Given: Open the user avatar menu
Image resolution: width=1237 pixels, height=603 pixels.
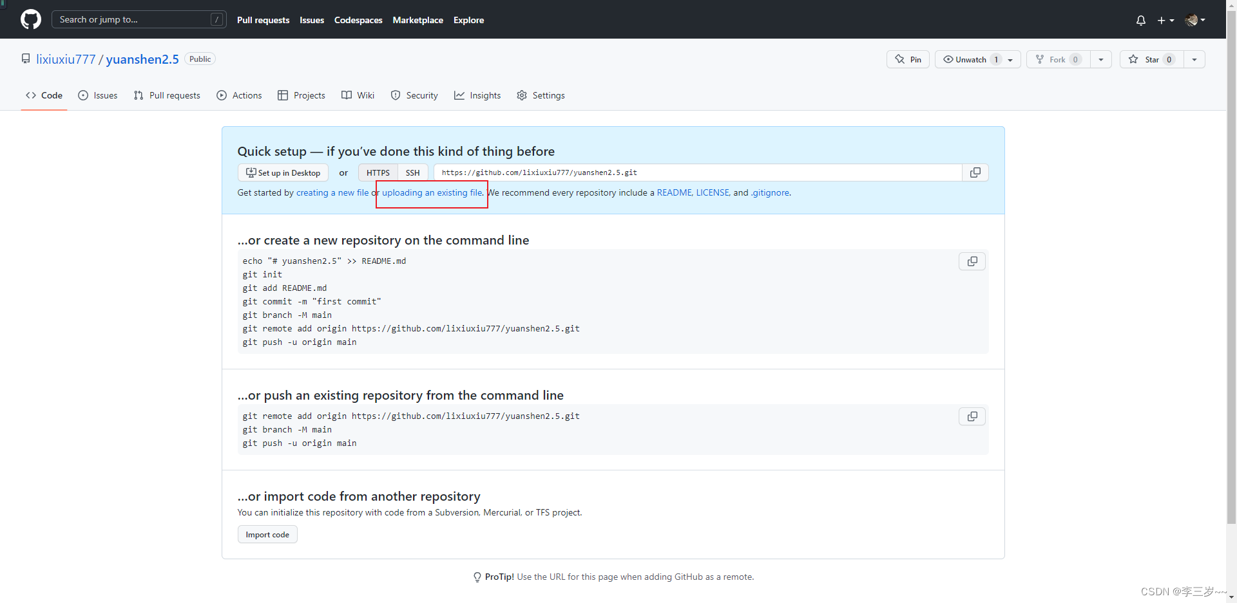Looking at the screenshot, I should pos(1195,20).
